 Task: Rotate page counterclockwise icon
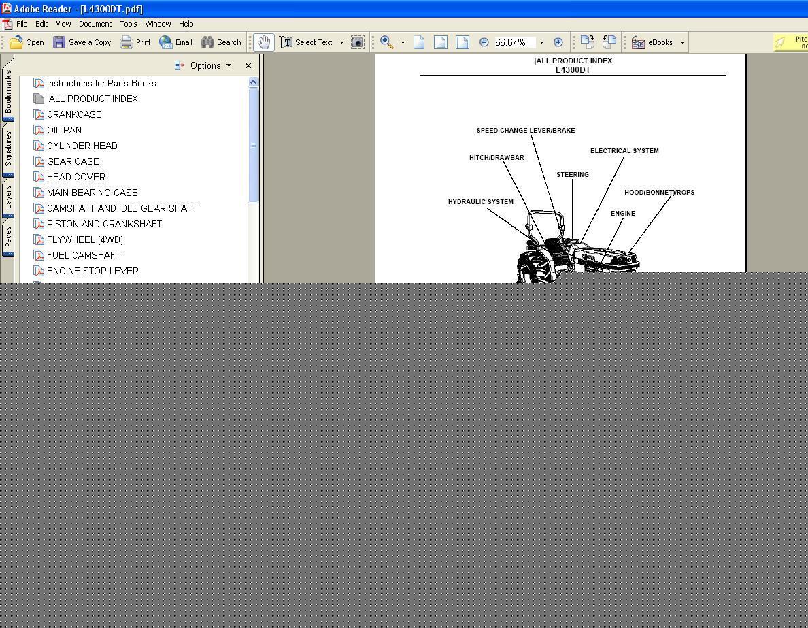(x=609, y=42)
